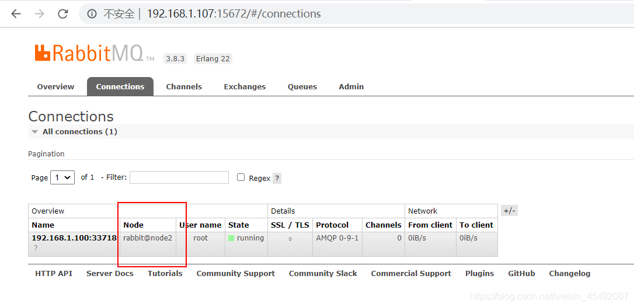Open the Commercial Support link
The height and width of the screenshot is (307, 634).
click(411, 273)
